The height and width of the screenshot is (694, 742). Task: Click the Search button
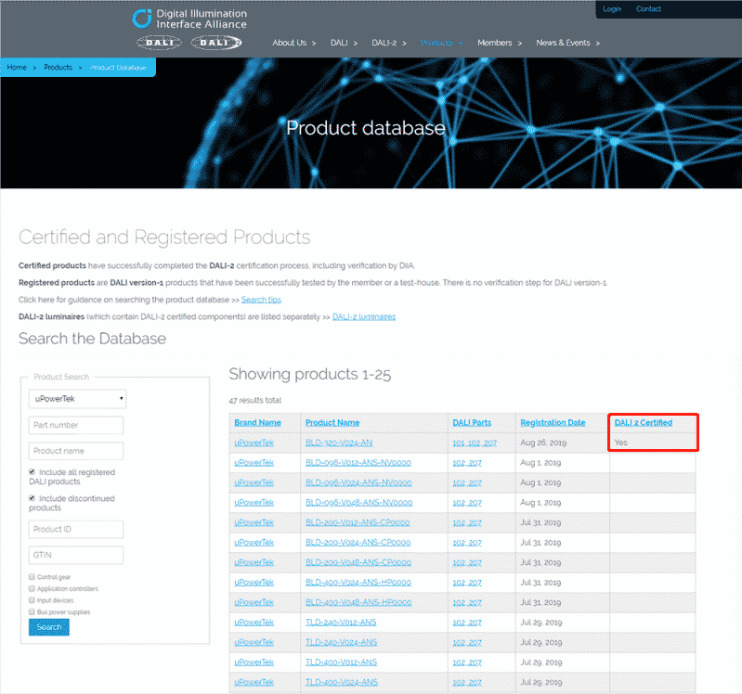coord(48,627)
